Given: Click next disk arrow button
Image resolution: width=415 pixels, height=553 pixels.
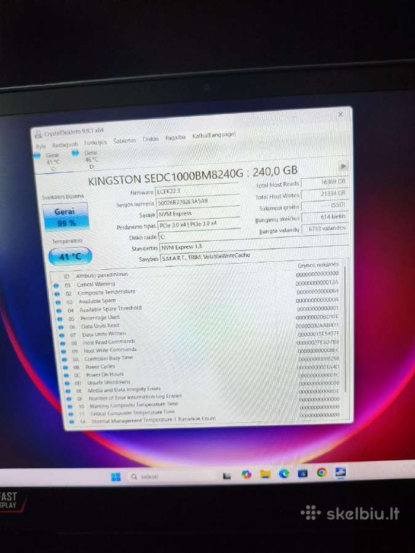Looking at the screenshot, I should 342,166.
